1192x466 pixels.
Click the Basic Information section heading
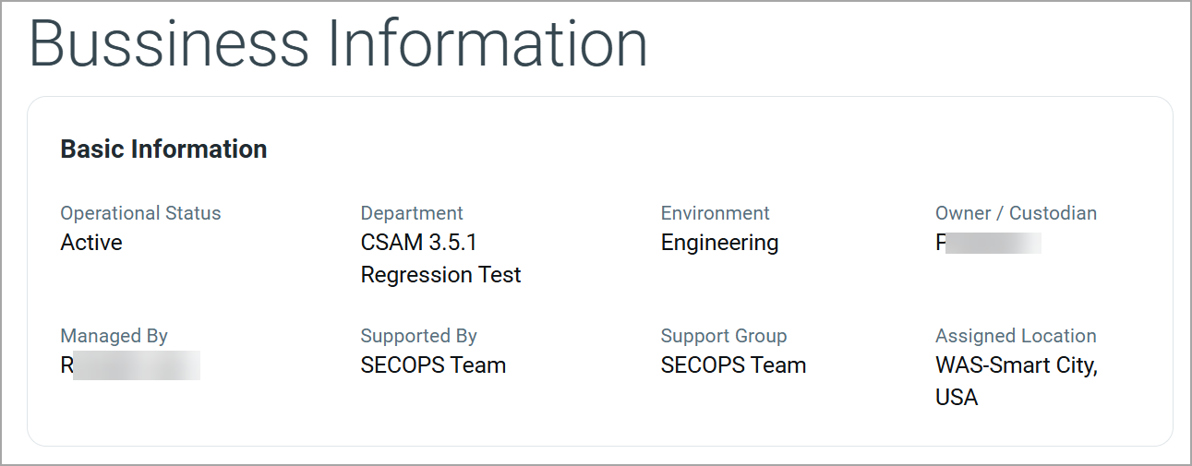coord(163,149)
